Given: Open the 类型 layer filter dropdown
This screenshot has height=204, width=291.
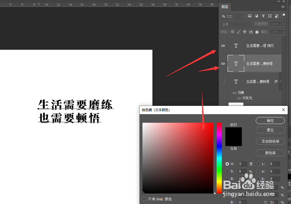Looking at the screenshot, I should tap(232, 16).
